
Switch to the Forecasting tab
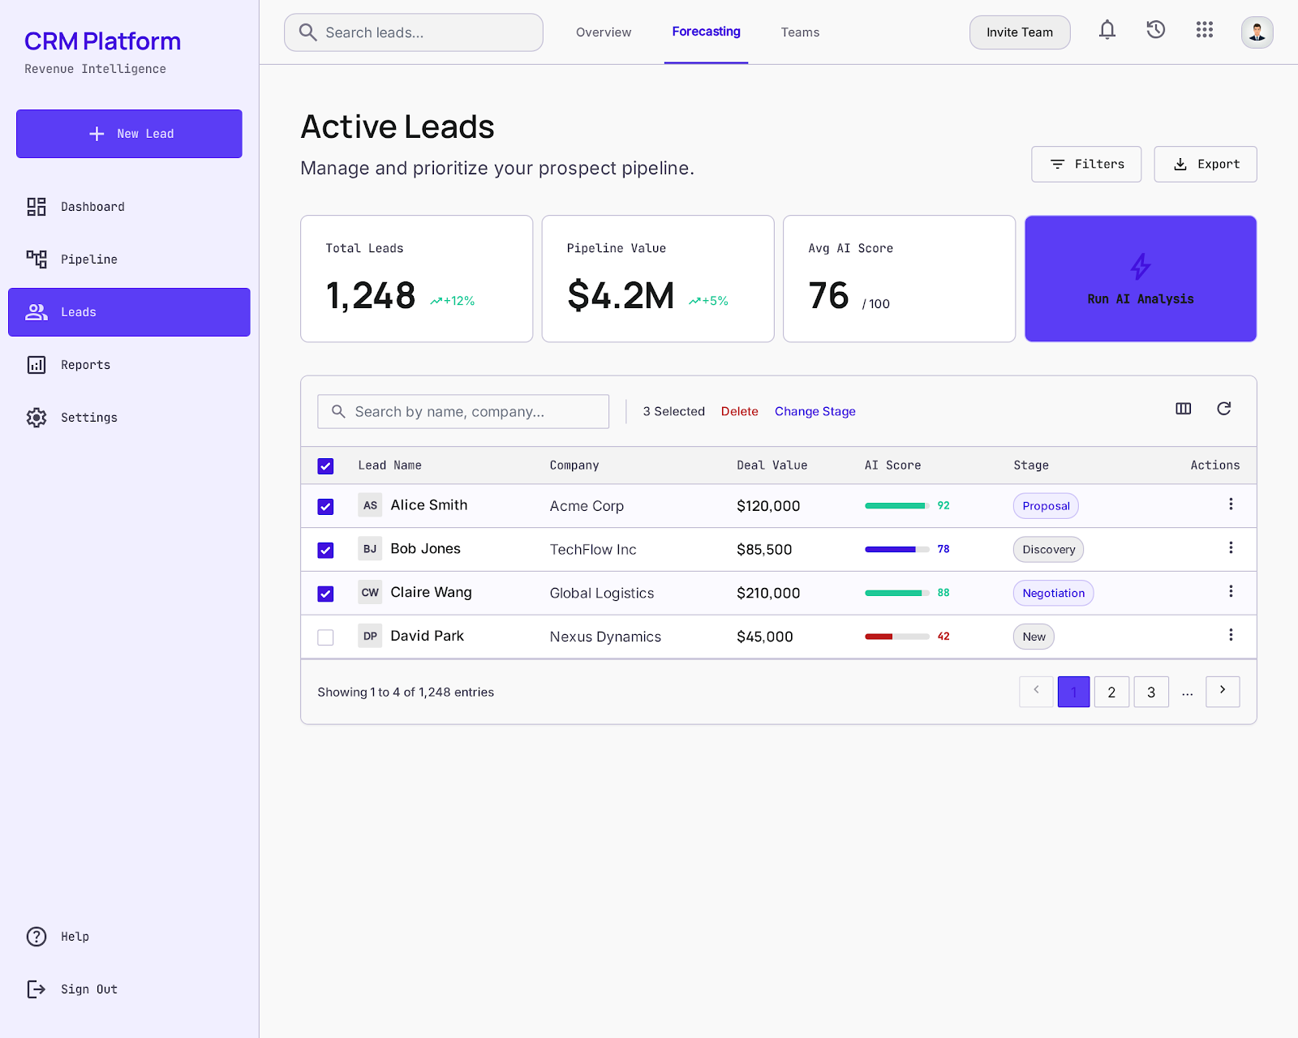[x=706, y=32]
